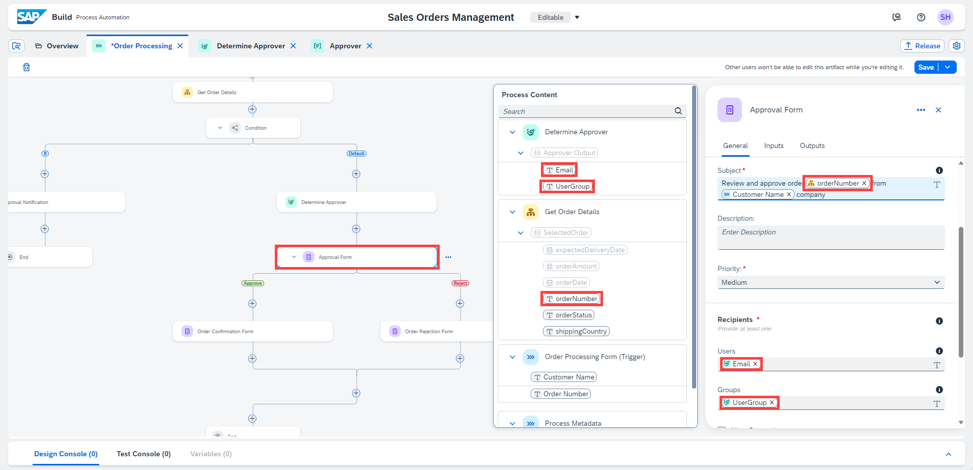The height and width of the screenshot is (470, 973).
Task: Open the Editable version dropdown
Action: pyautogui.click(x=577, y=17)
